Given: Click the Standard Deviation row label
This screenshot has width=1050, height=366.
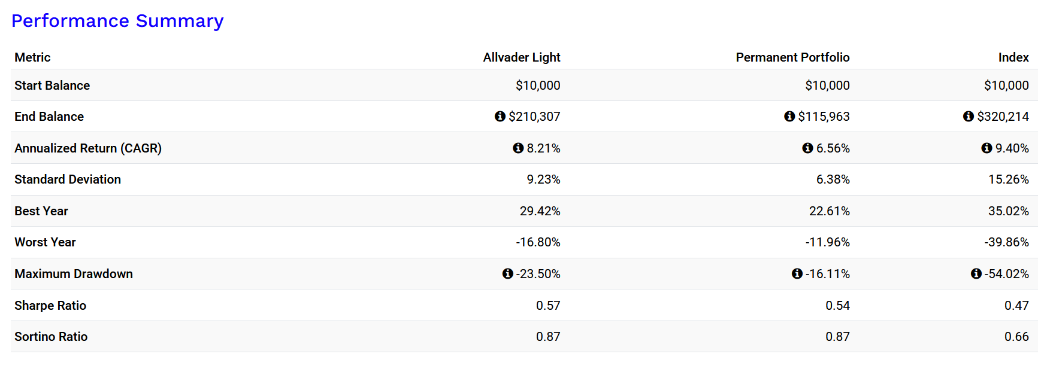Looking at the screenshot, I should point(68,179).
